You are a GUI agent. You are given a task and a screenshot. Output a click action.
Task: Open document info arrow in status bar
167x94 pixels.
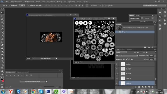click(57, 58)
